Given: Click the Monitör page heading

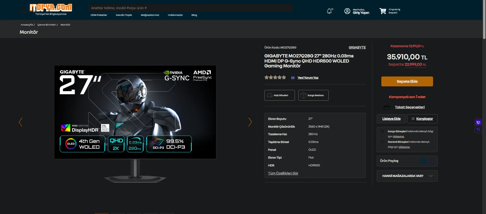Looking at the screenshot, I should [29, 32].
